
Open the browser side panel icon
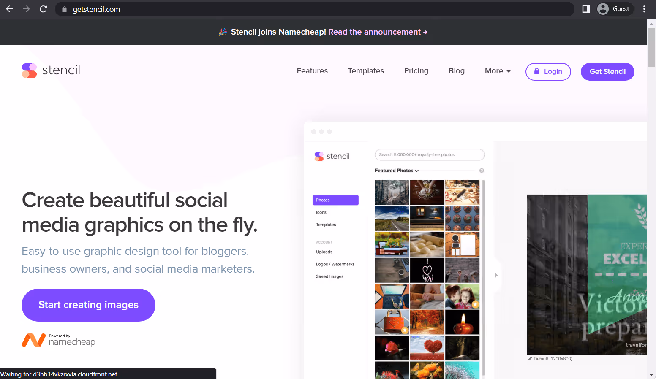pyautogui.click(x=586, y=9)
